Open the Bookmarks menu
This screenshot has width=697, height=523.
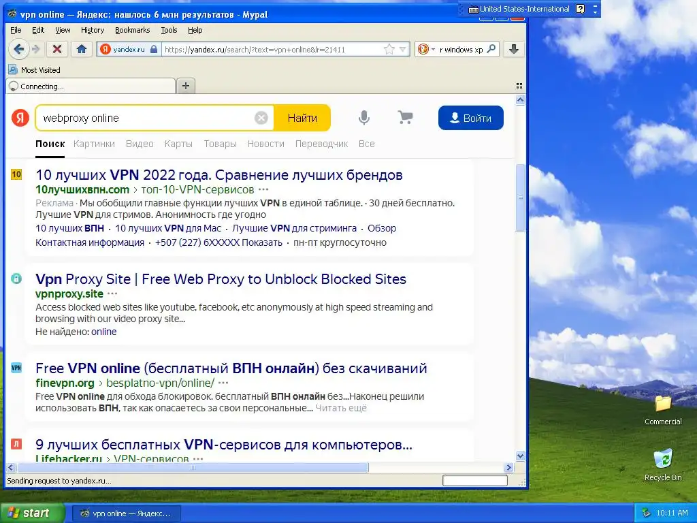click(x=133, y=30)
